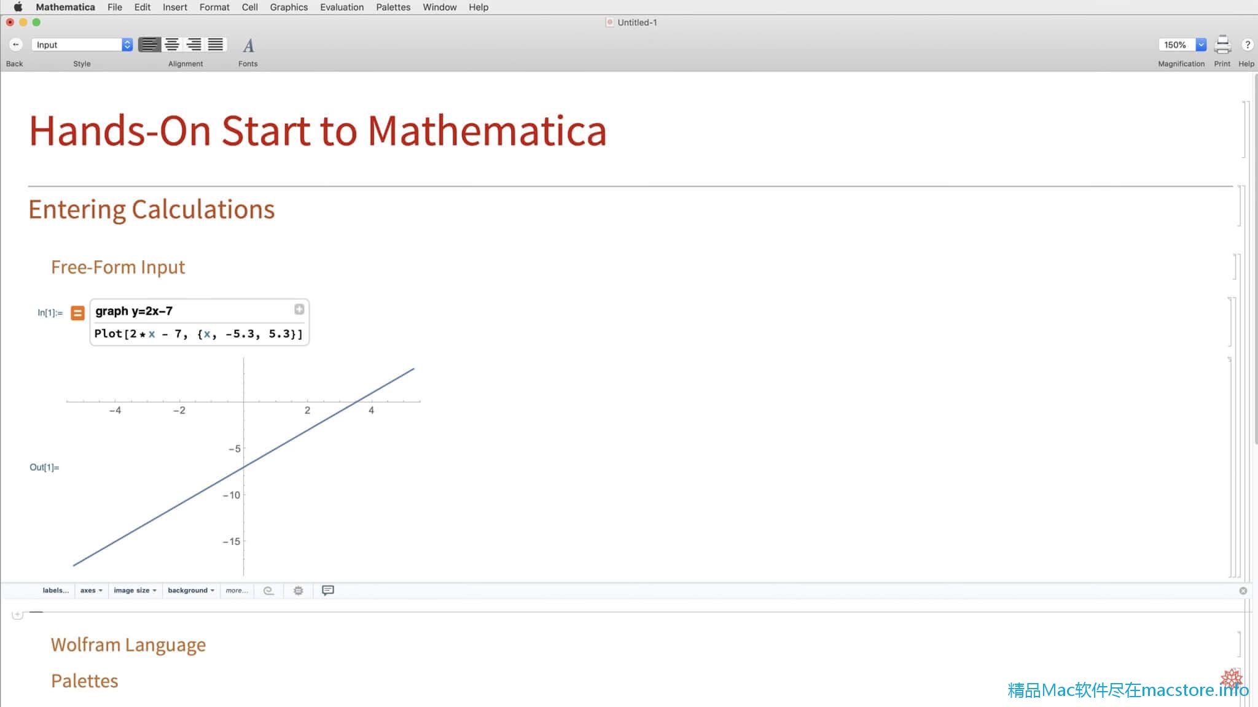Click the more... suggestions button
Viewport: 1258px width, 707px height.
click(236, 590)
